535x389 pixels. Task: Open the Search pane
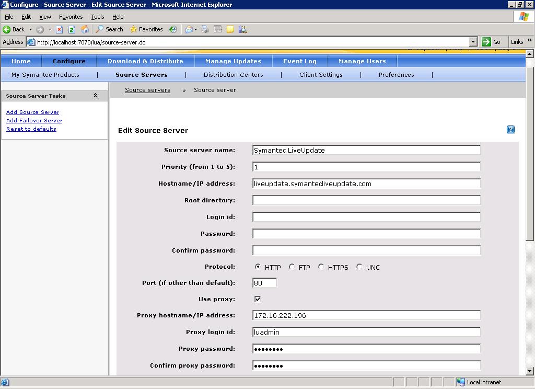point(110,29)
